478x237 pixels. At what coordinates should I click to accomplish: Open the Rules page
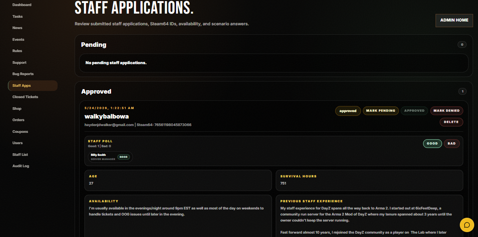pyautogui.click(x=17, y=51)
